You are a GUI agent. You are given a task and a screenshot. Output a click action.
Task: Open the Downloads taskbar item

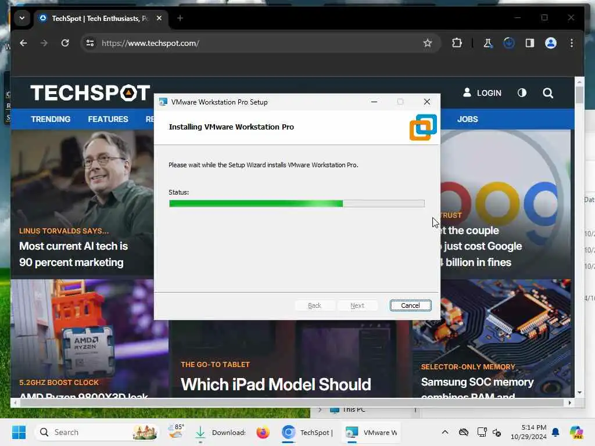220,432
